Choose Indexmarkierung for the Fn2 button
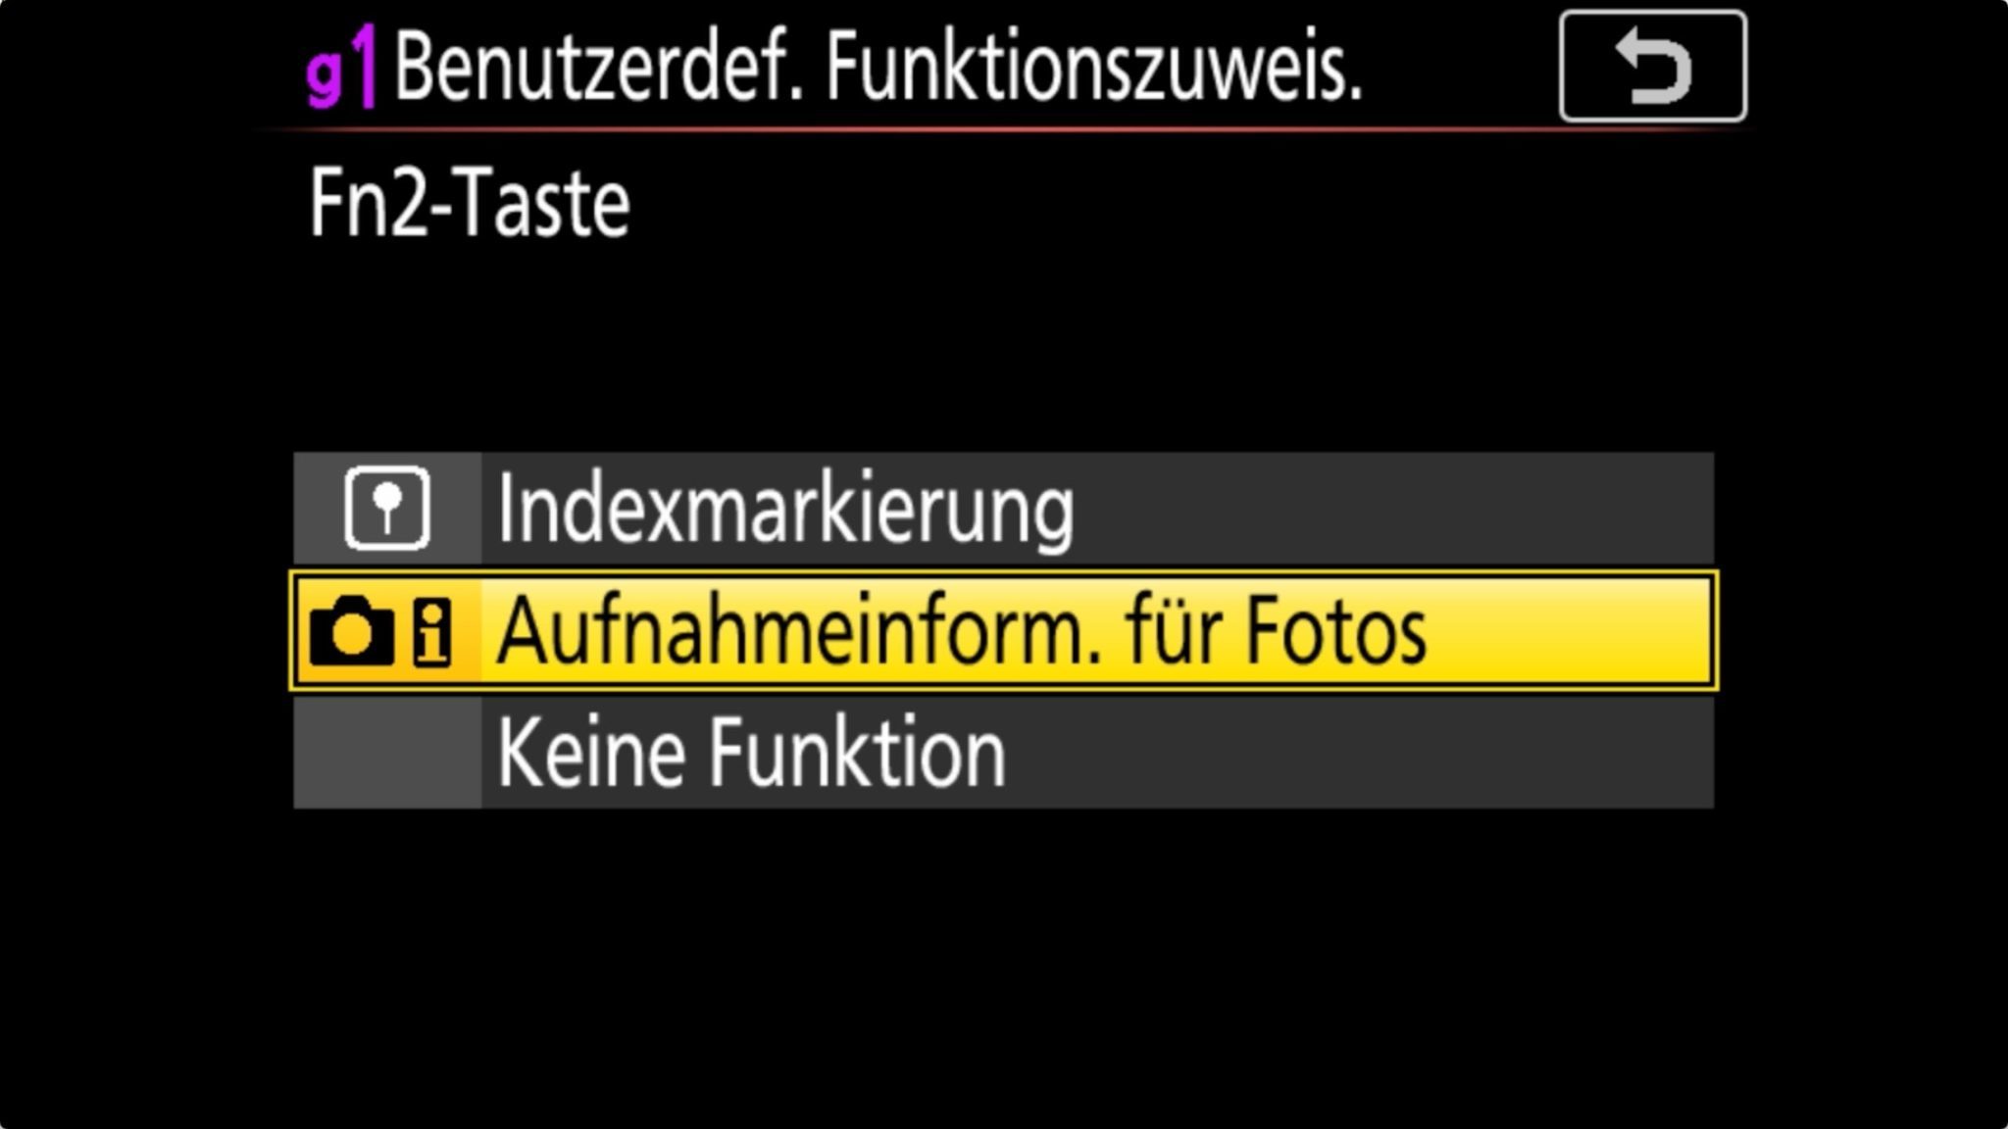Image resolution: width=2008 pixels, height=1129 pixels. (1004, 508)
